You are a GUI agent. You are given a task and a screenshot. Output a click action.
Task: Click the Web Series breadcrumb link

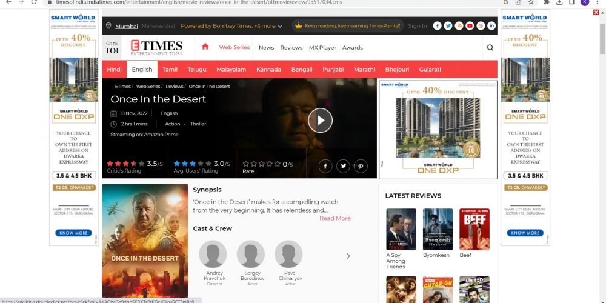(x=148, y=87)
